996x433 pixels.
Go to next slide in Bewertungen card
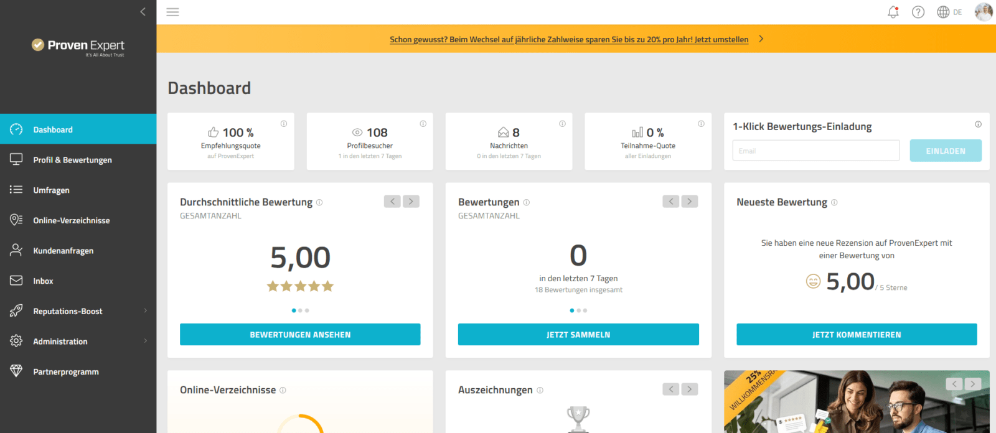(689, 201)
